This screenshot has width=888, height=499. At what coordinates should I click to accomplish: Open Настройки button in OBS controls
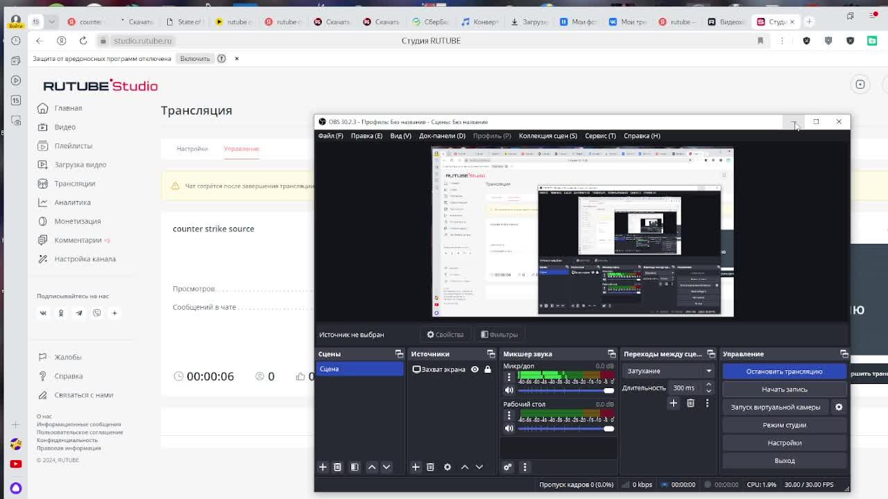tap(785, 443)
